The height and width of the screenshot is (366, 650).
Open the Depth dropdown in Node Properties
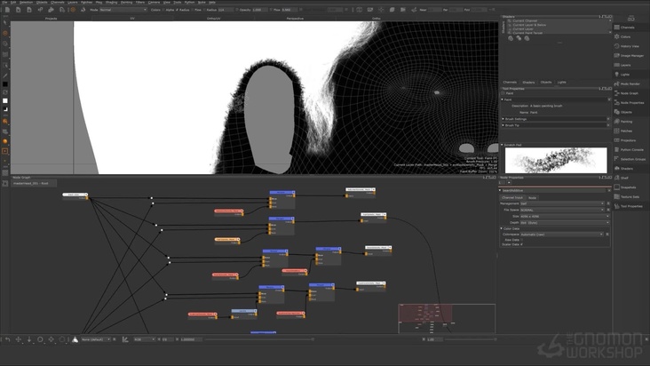click(x=565, y=221)
